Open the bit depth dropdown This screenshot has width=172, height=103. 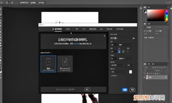pos(130,65)
